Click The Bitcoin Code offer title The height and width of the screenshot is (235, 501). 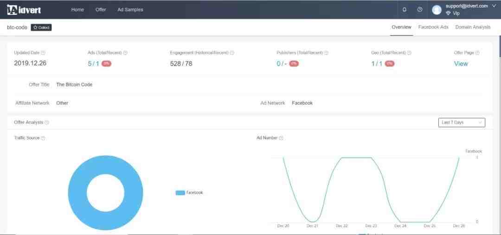[x=74, y=85]
